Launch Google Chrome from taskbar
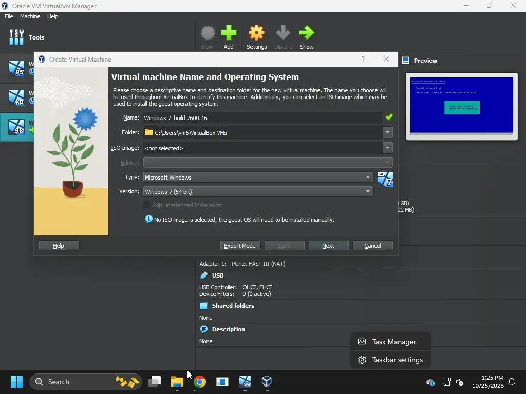526x394 pixels. tap(200, 382)
